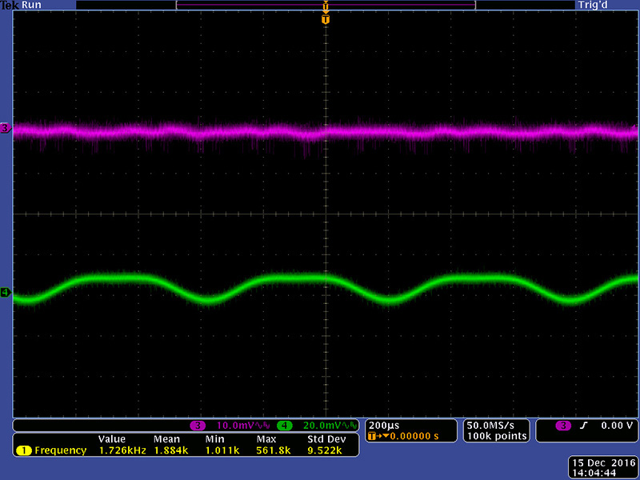Click the channel 4 ground reference marker
640x480 pixels.
[x=5, y=293]
